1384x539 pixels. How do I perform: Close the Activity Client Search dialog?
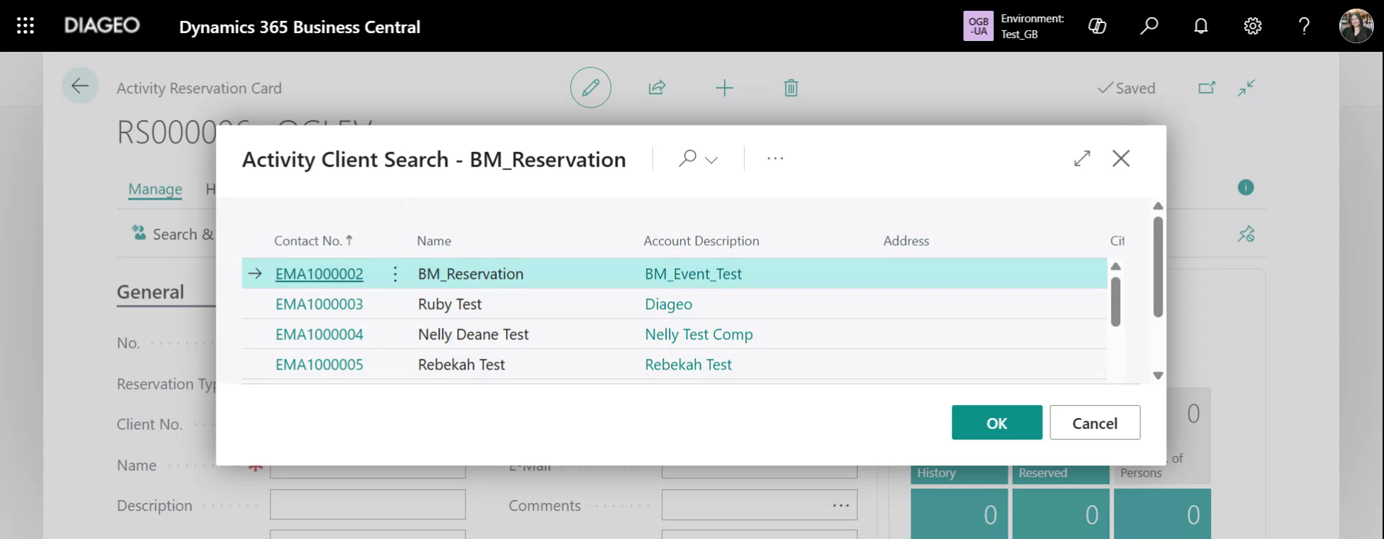pos(1121,159)
